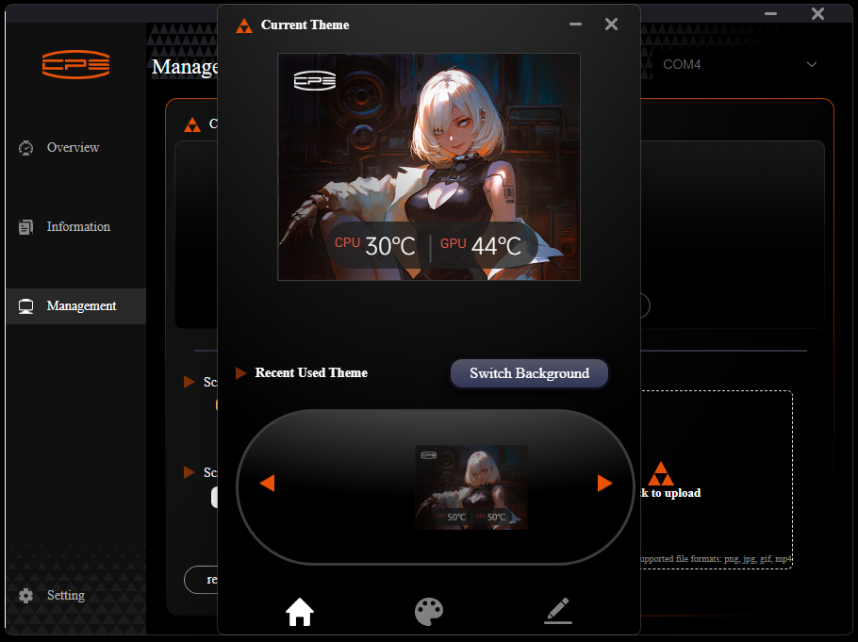Click the Overview gauge icon
Screen dimensions: 858x642
25,148
